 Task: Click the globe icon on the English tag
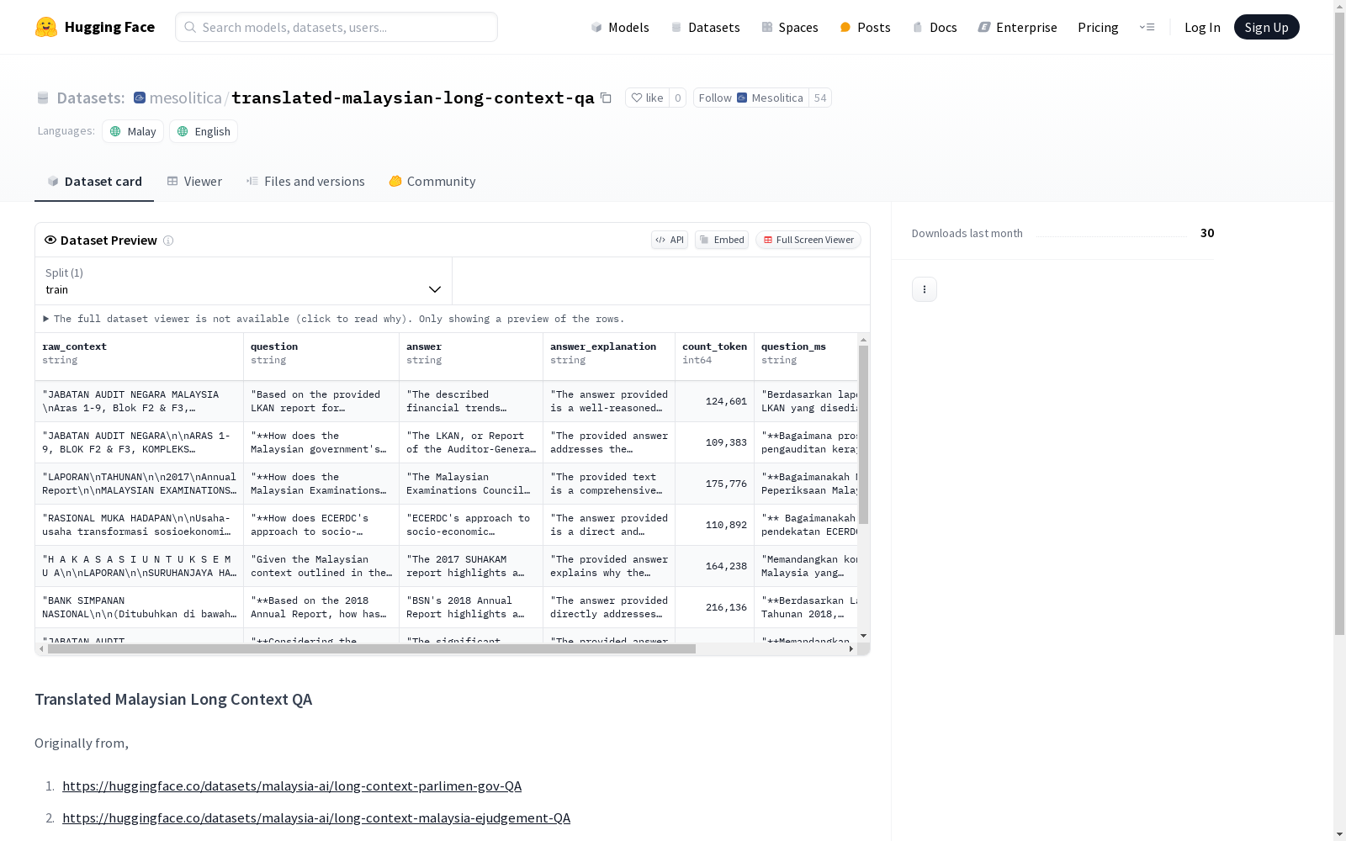[183, 131]
